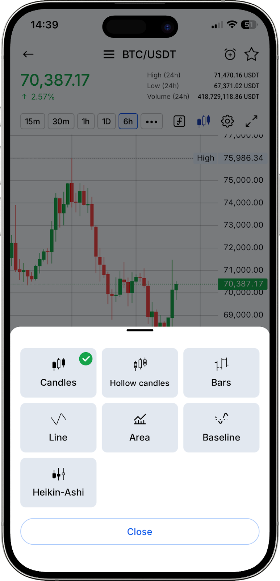Viewport: 280px width, 581px height.
Task: Select the Candles chart type
Action: pos(58,373)
